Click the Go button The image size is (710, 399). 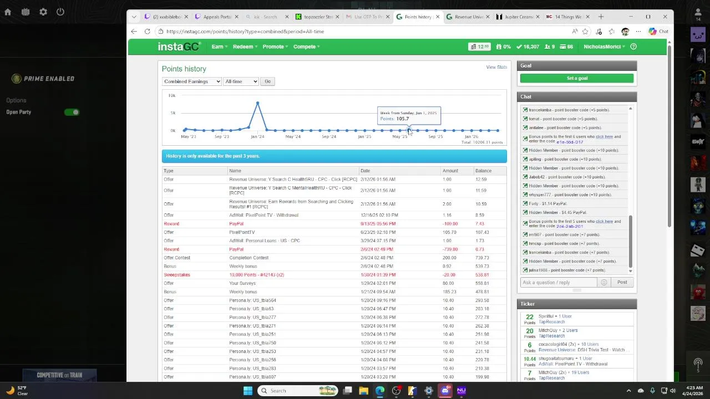tap(267, 81)
